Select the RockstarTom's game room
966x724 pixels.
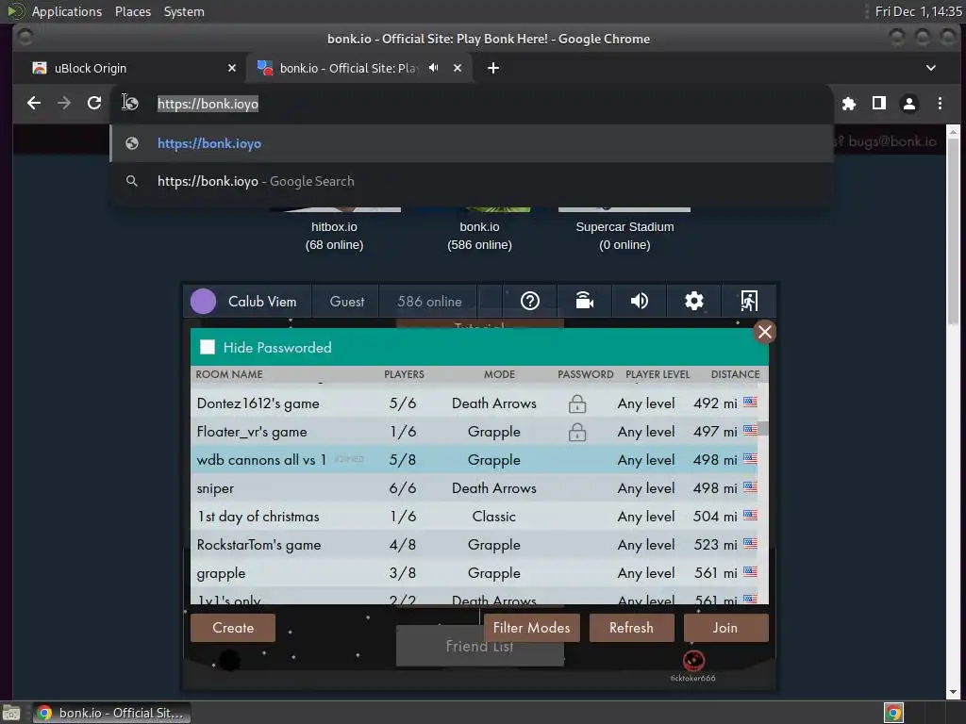tap(474, 545)
